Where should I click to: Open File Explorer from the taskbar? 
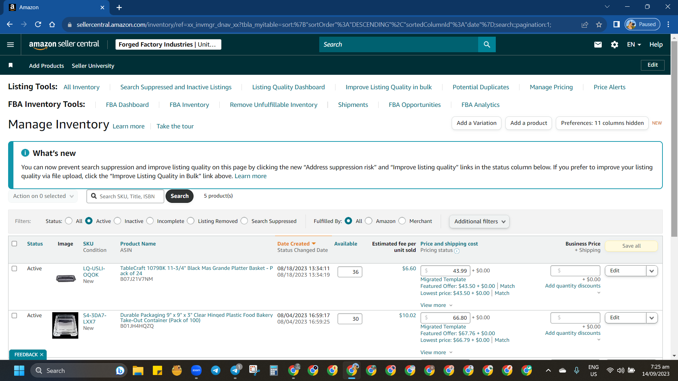point(138,370)
